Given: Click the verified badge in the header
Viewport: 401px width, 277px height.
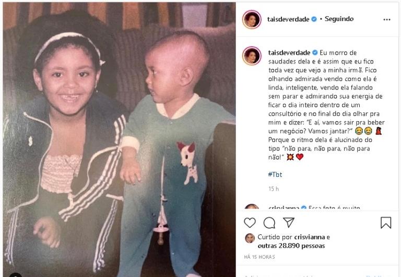Looking at the screenshot, I should [314, 19].
